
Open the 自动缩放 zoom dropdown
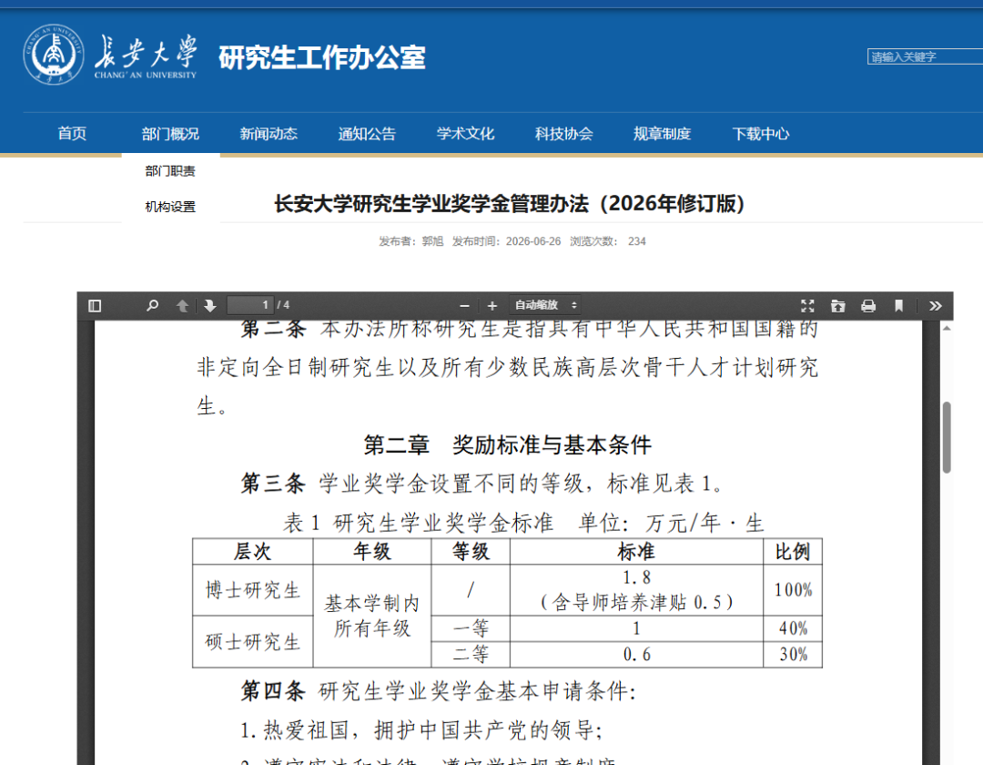545,305
